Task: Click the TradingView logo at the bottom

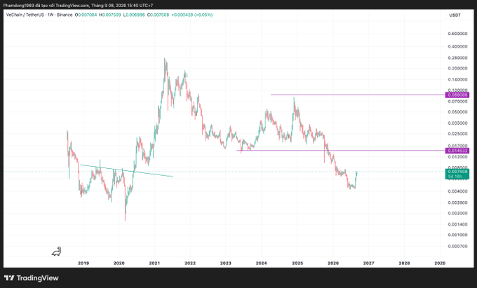Action: tap(32, 278)
